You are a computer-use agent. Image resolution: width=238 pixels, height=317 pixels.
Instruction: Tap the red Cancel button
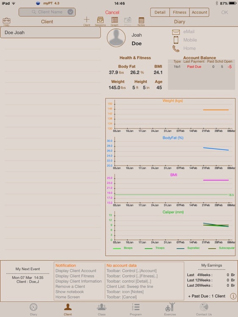(112, 12)
